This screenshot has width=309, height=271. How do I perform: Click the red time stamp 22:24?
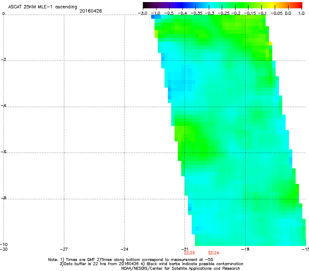pos(214,253)
